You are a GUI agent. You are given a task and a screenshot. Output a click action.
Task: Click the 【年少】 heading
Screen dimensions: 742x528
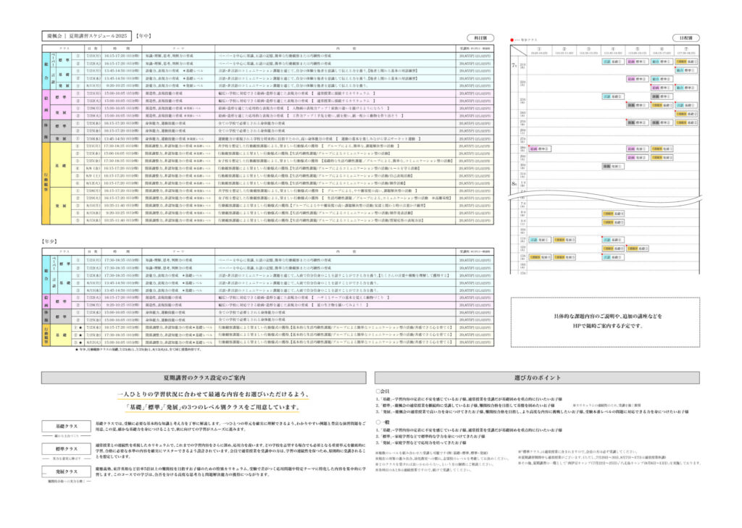(50, 241)
